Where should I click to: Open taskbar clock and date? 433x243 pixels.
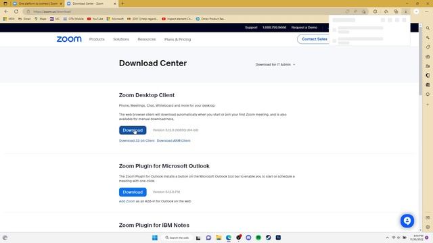(417, 238)
